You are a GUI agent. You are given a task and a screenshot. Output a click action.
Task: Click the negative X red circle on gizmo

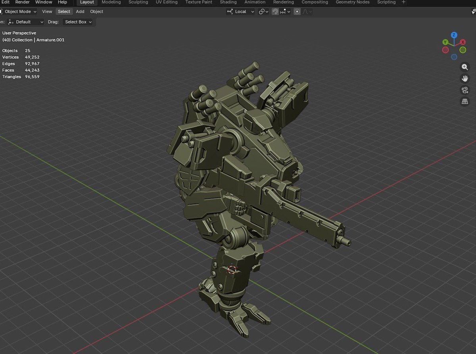tap(445, 50)
